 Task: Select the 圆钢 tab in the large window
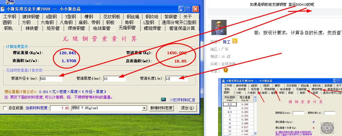tap(7, 23)
